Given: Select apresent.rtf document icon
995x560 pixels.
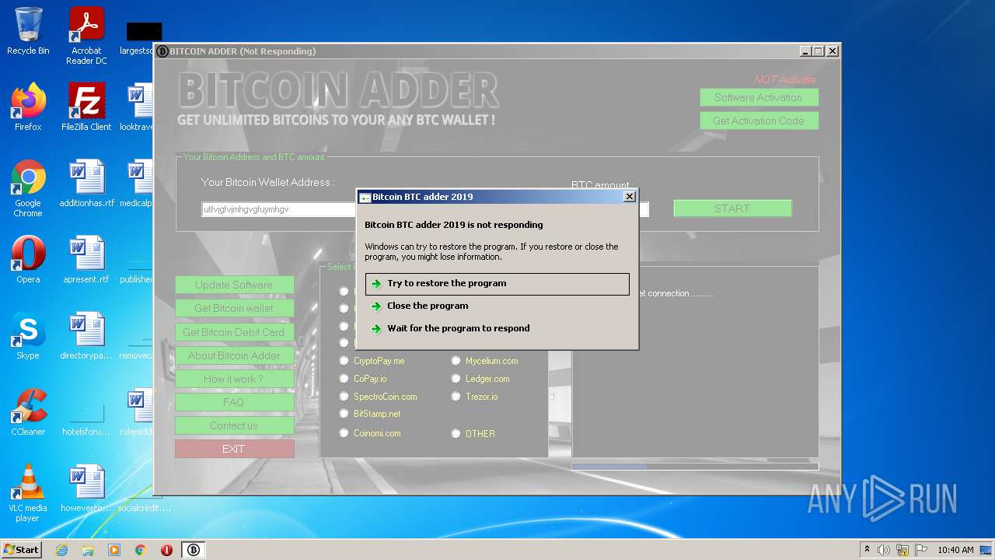Looking at the screenshot, I should (x=86, y=260).
